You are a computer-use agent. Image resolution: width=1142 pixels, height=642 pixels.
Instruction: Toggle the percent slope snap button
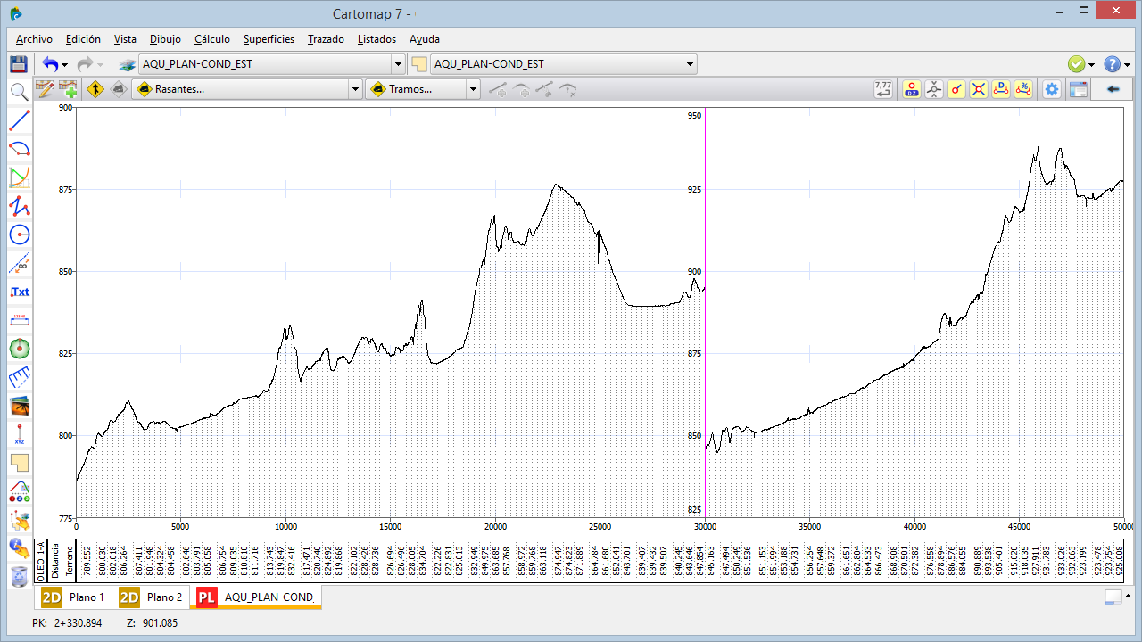(1023, 89)
